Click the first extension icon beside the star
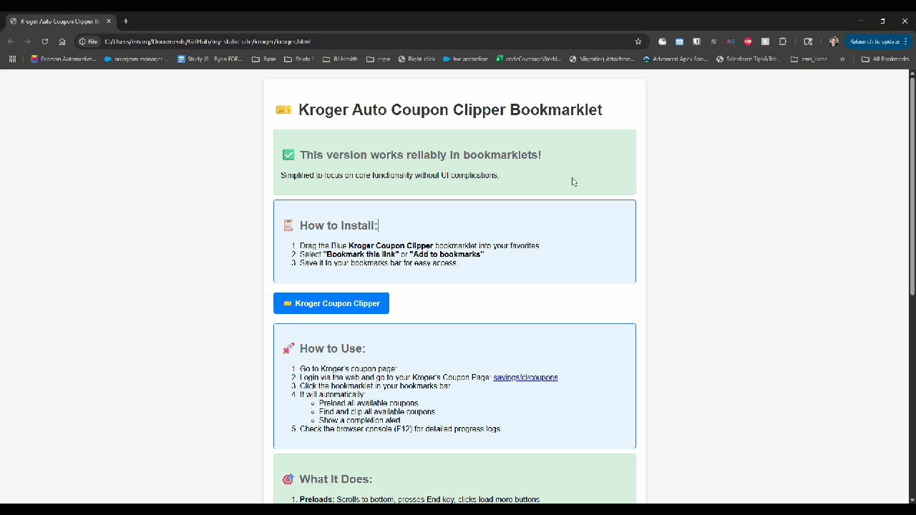The image size is (916, 515). click(662, 41)
